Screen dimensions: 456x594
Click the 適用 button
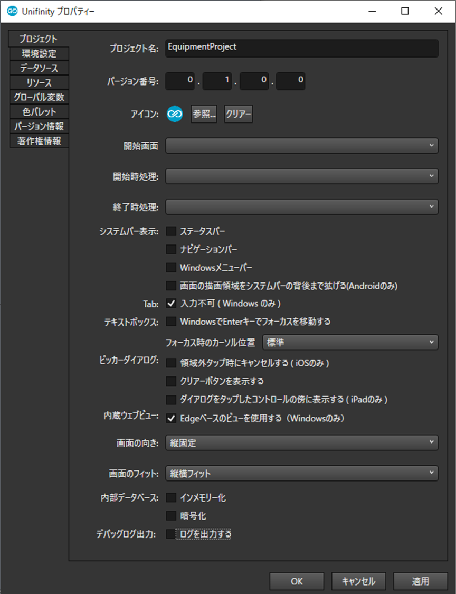click(x=420, y=581)
